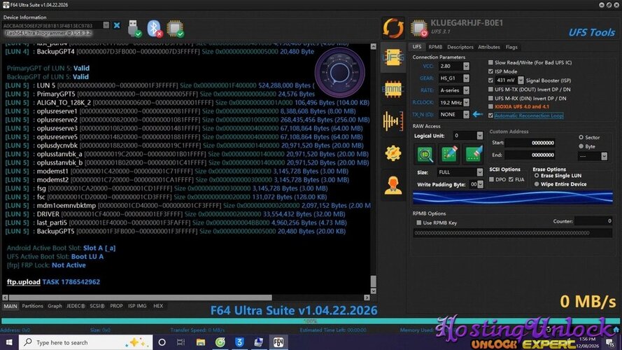Enable Slow Read/Write for bad UFS IC
Screen dimensions: 622x350
(490, 62)
